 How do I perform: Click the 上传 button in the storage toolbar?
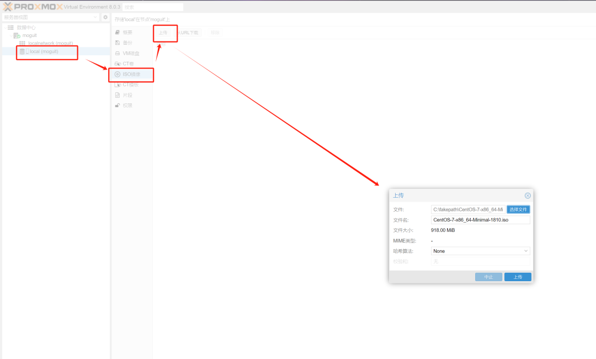[163, 33]
